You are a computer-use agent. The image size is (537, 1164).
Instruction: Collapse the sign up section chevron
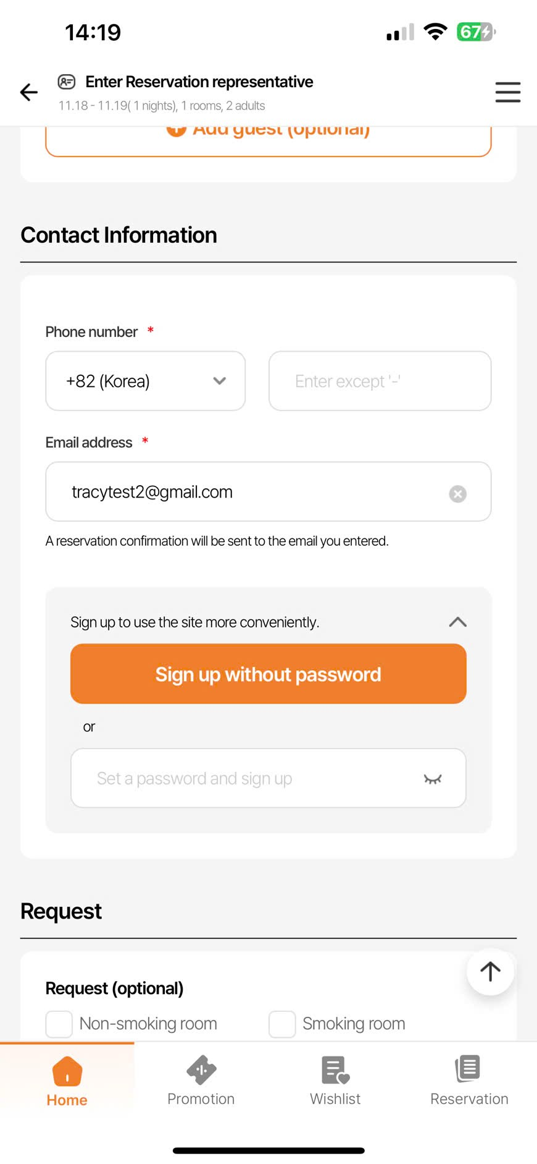coord(457,622)
